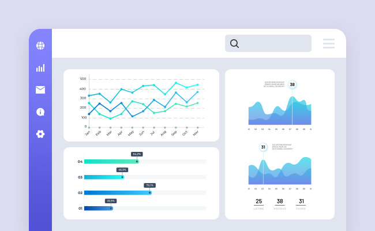Click the 31 Choro statistic
The height and width of the screenshot is (231, 375).
[301, 203]
